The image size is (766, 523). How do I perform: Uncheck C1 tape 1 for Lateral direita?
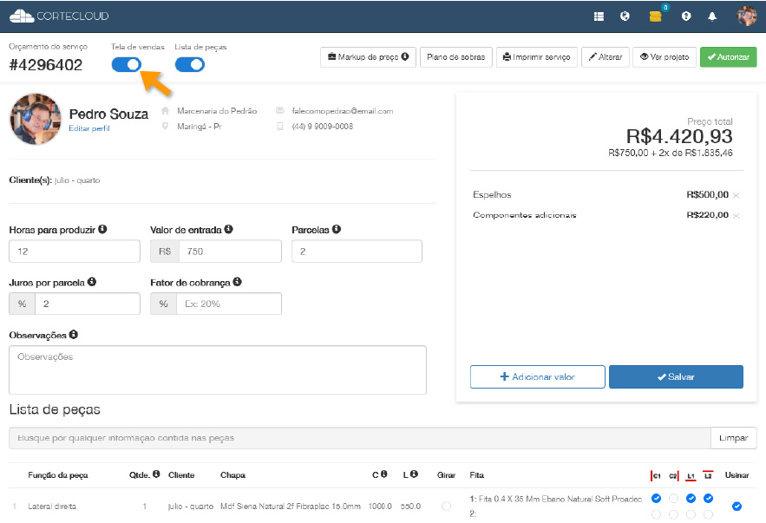pyautogui.click(x=656, y=499)
